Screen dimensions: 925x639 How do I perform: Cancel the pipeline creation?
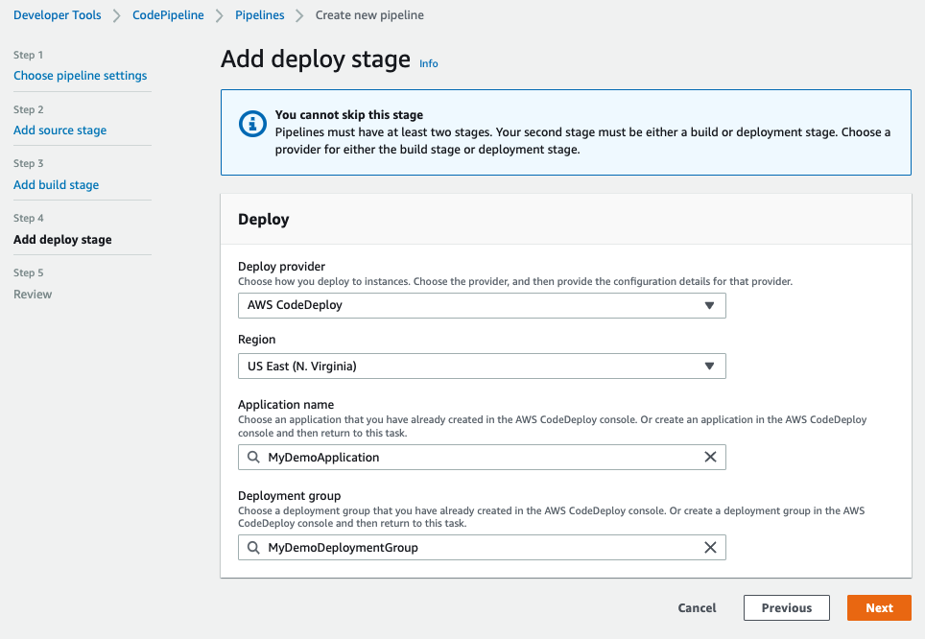(x=697, y=607)
